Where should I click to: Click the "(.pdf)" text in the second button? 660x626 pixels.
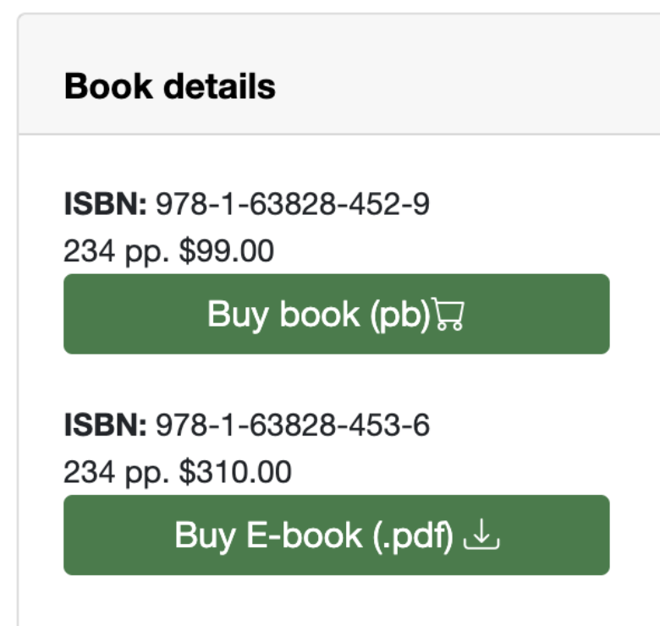pos(415,535)
